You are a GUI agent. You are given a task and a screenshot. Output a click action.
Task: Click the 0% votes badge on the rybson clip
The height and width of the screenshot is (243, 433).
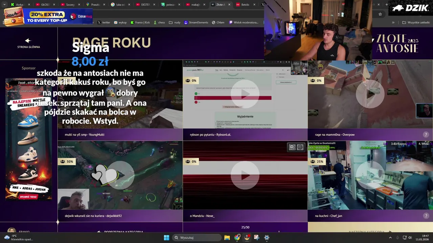tap(191, 81)
